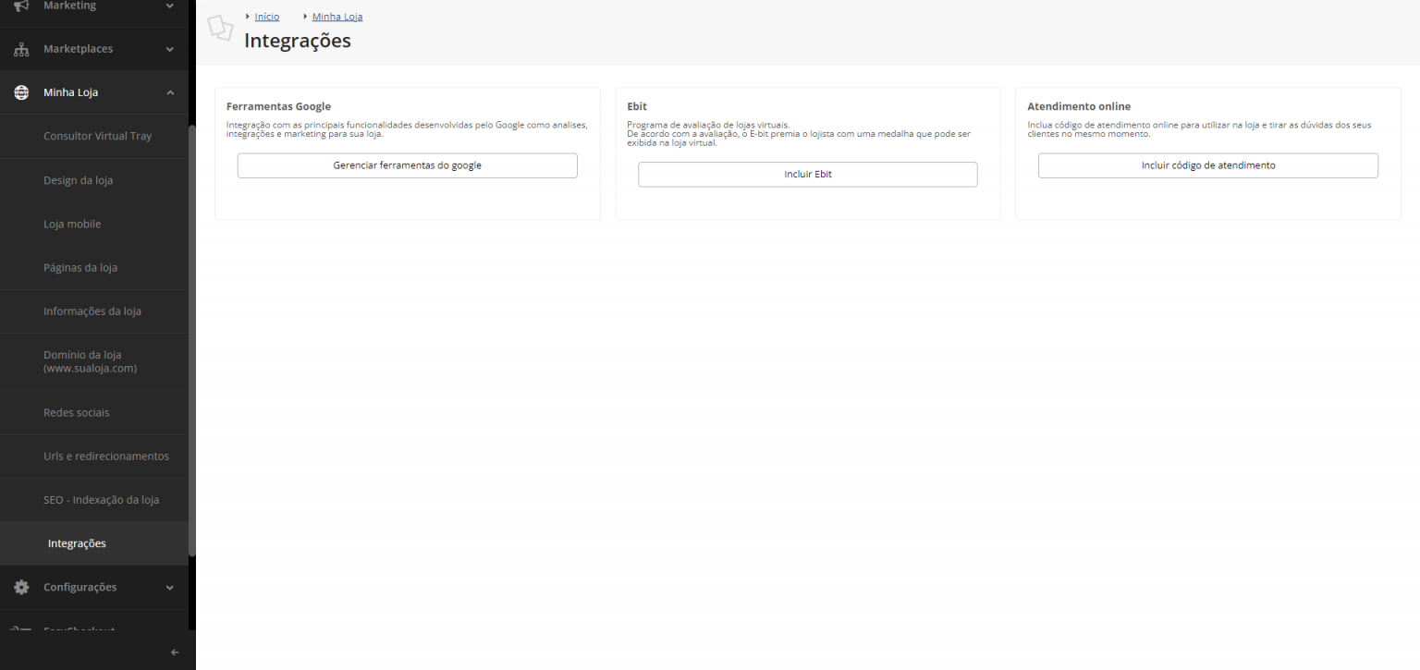Open the Início breadcrumb link
This screenshot has height=670, width=1420.
tap(265, 16)
